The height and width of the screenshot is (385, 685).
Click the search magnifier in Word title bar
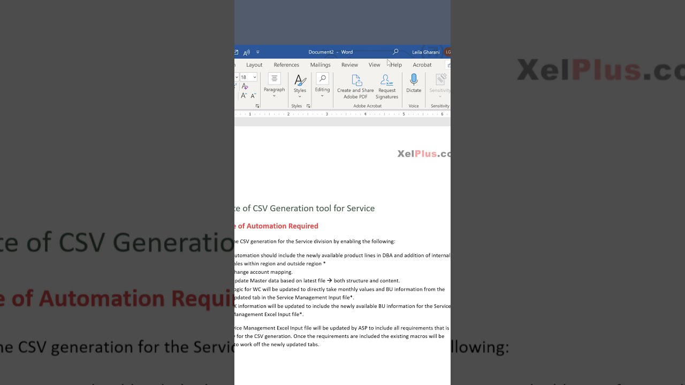coord(395,52)
